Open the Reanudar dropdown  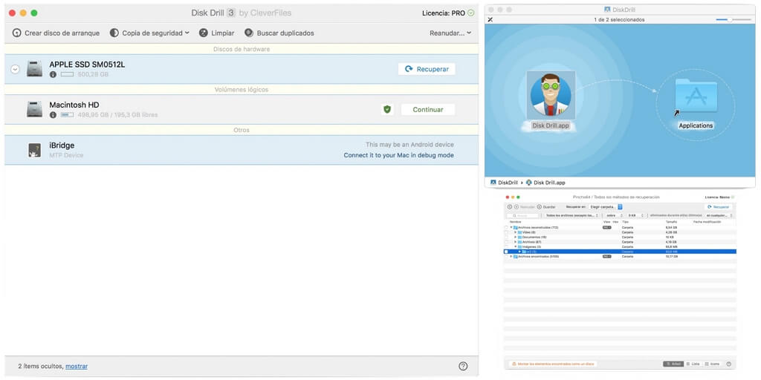pos(450,33)
